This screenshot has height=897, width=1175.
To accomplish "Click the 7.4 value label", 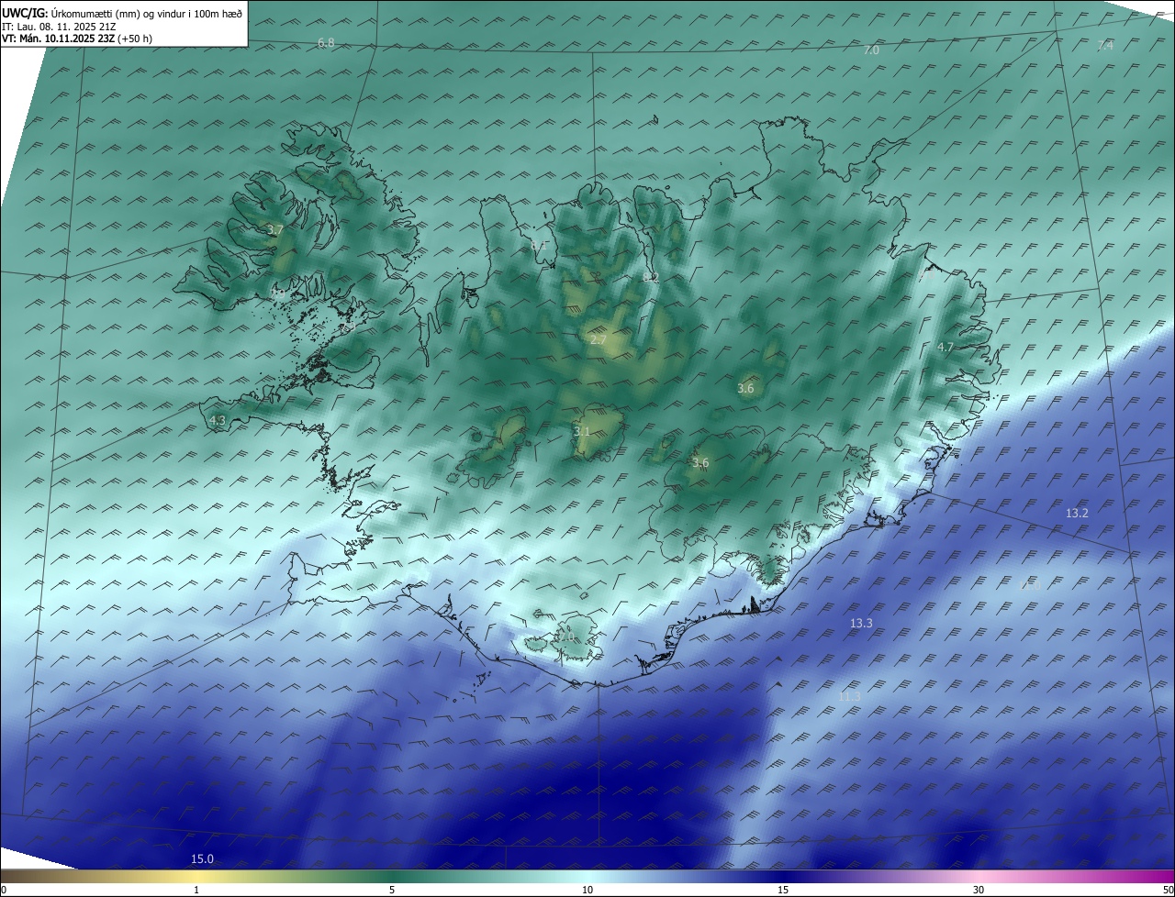I will [1105, 46].
